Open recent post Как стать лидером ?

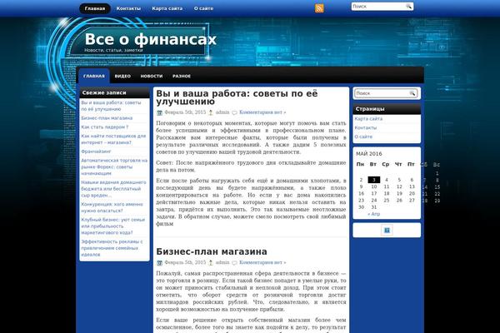coord(105,127)
